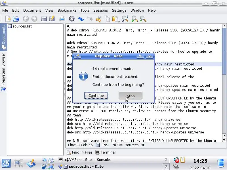Close the document with the X circle icon
The height and width of the screenshot is (170, 227).
(x=72, y=19)
